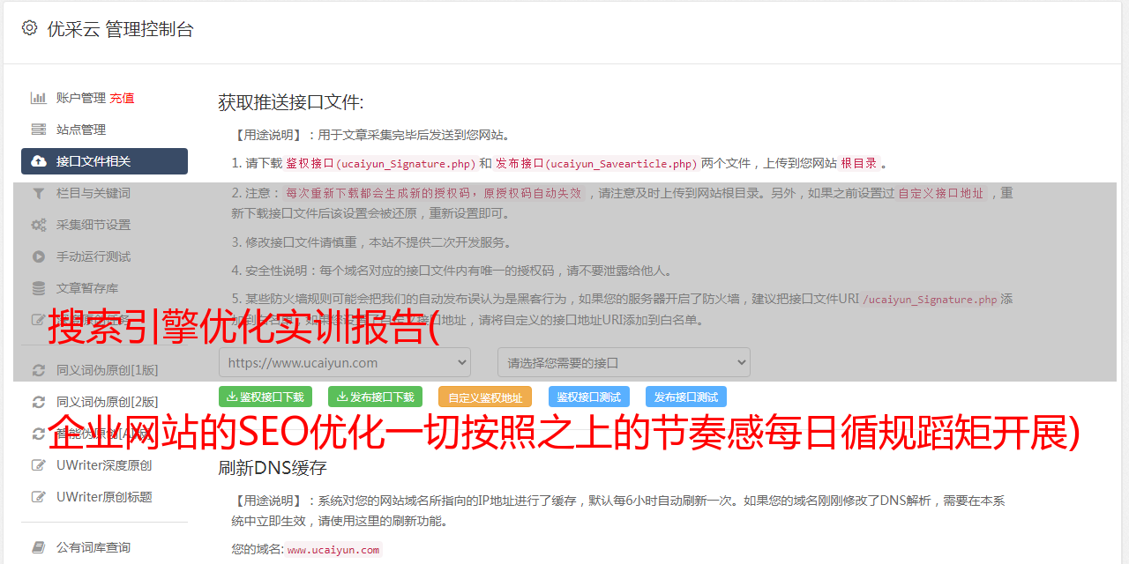Click the green 鉴权接口下载 button

pyautogui.click(x=265, y=397)
